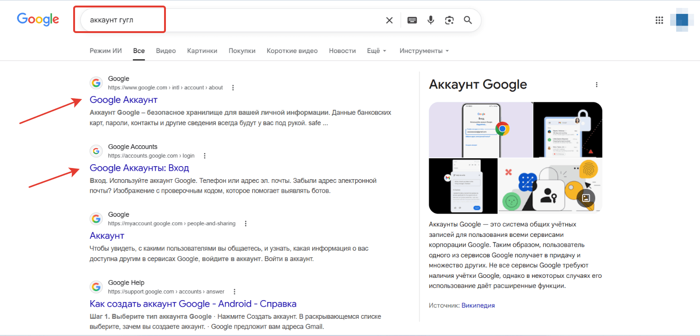Click URL https://www.google.com › intl › account
Screen dimensions: 700x336
(165, 87)
